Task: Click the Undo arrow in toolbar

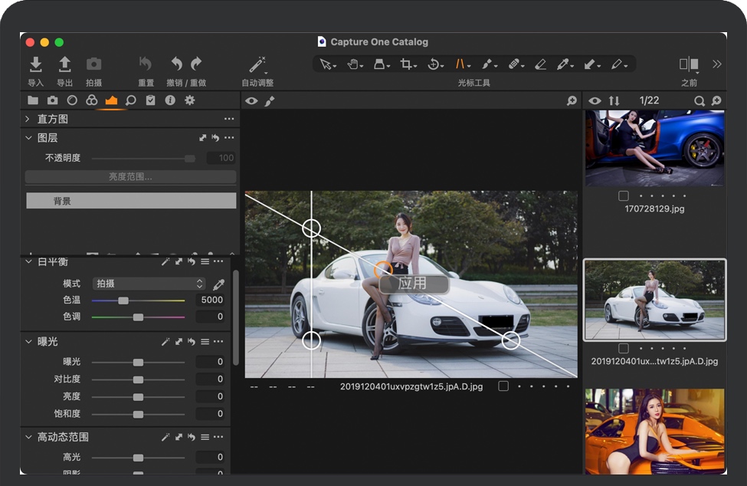Action: [177, 64]
